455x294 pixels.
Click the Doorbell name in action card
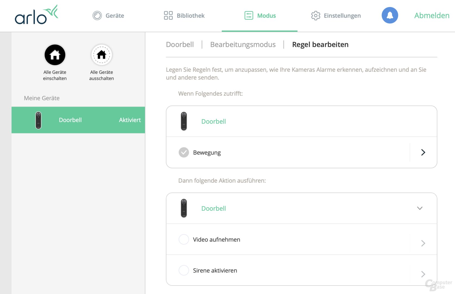214,209
